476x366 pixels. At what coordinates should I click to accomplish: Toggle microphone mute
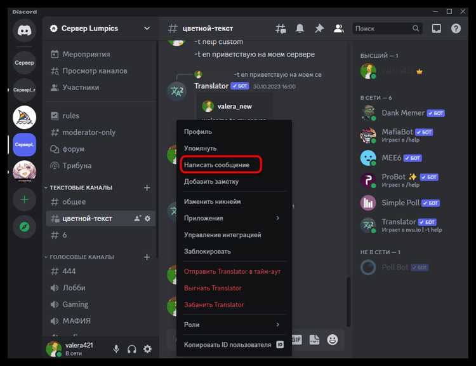coord(116,349)
